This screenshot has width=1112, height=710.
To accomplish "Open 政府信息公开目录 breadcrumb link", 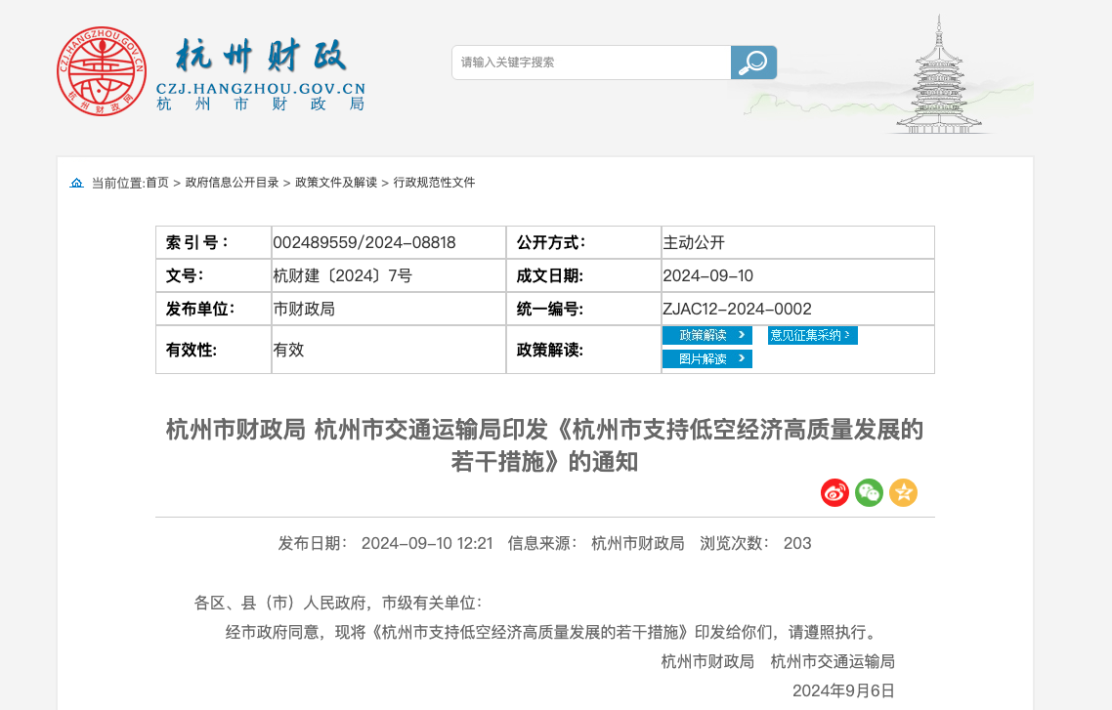I will (232, 183).
